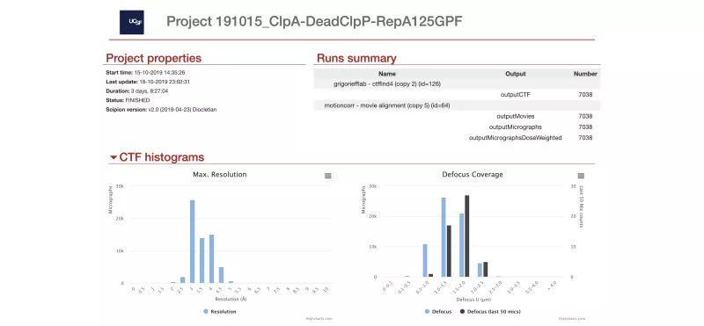Click the blue 1.0-1.5 defocus bar

(444, 237)
